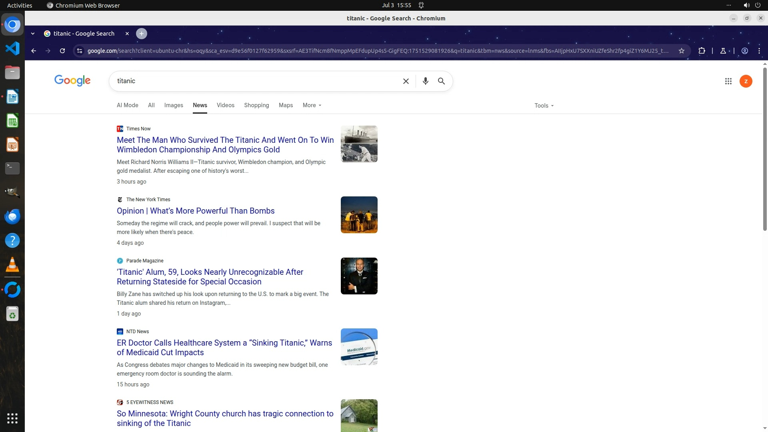Bookmark this page with star icon
The width and height of the screenshot is (768, 432).
tap(682, 51)
